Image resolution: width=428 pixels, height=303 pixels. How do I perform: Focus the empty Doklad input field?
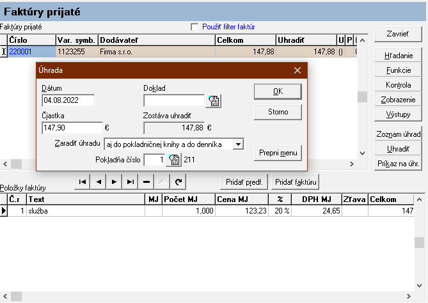coord(174,100)
